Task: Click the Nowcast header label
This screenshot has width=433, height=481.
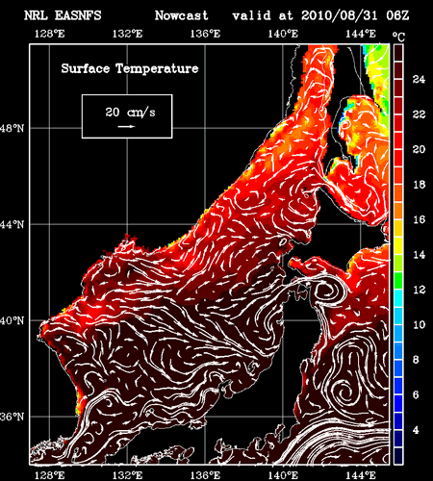Action: (181, 15)
